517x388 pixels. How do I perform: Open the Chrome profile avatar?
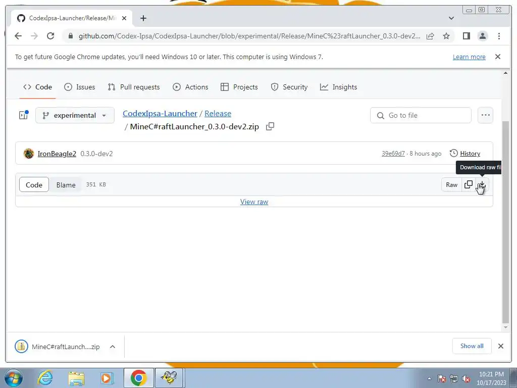(x=482, y=36)
